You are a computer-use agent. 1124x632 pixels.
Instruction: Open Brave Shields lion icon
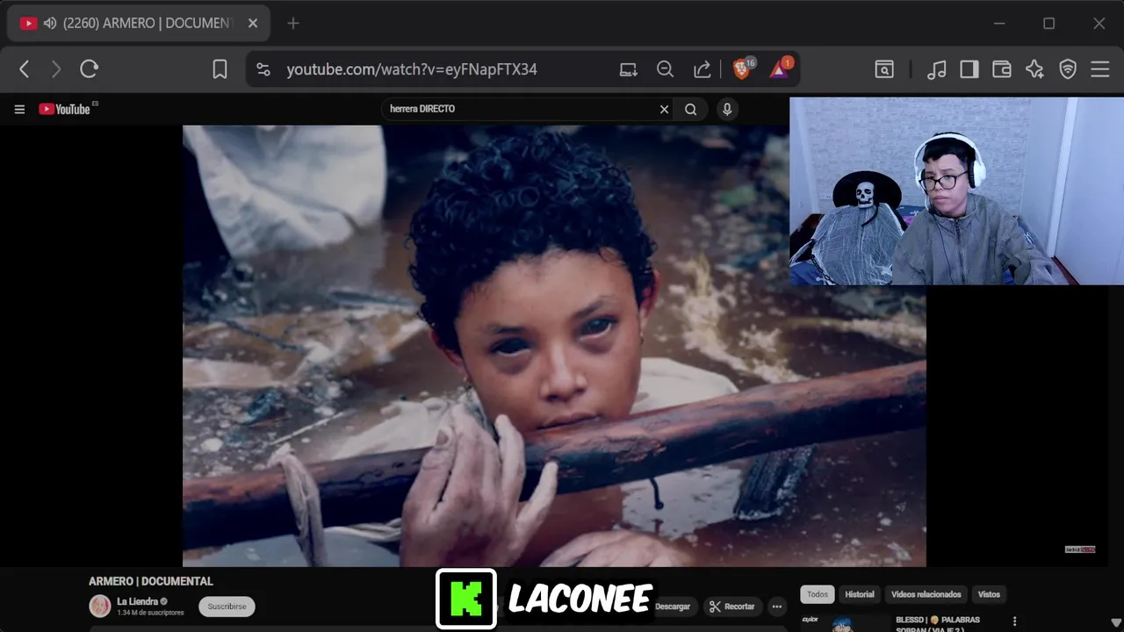742,69
